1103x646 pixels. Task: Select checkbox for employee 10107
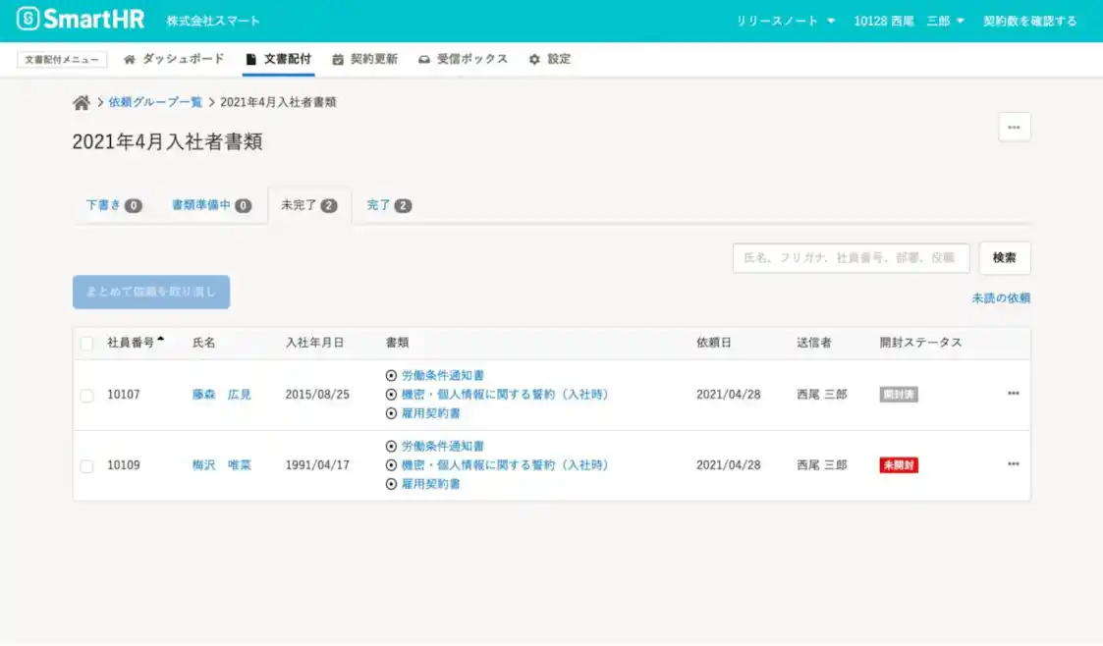[x=86, y=395]
